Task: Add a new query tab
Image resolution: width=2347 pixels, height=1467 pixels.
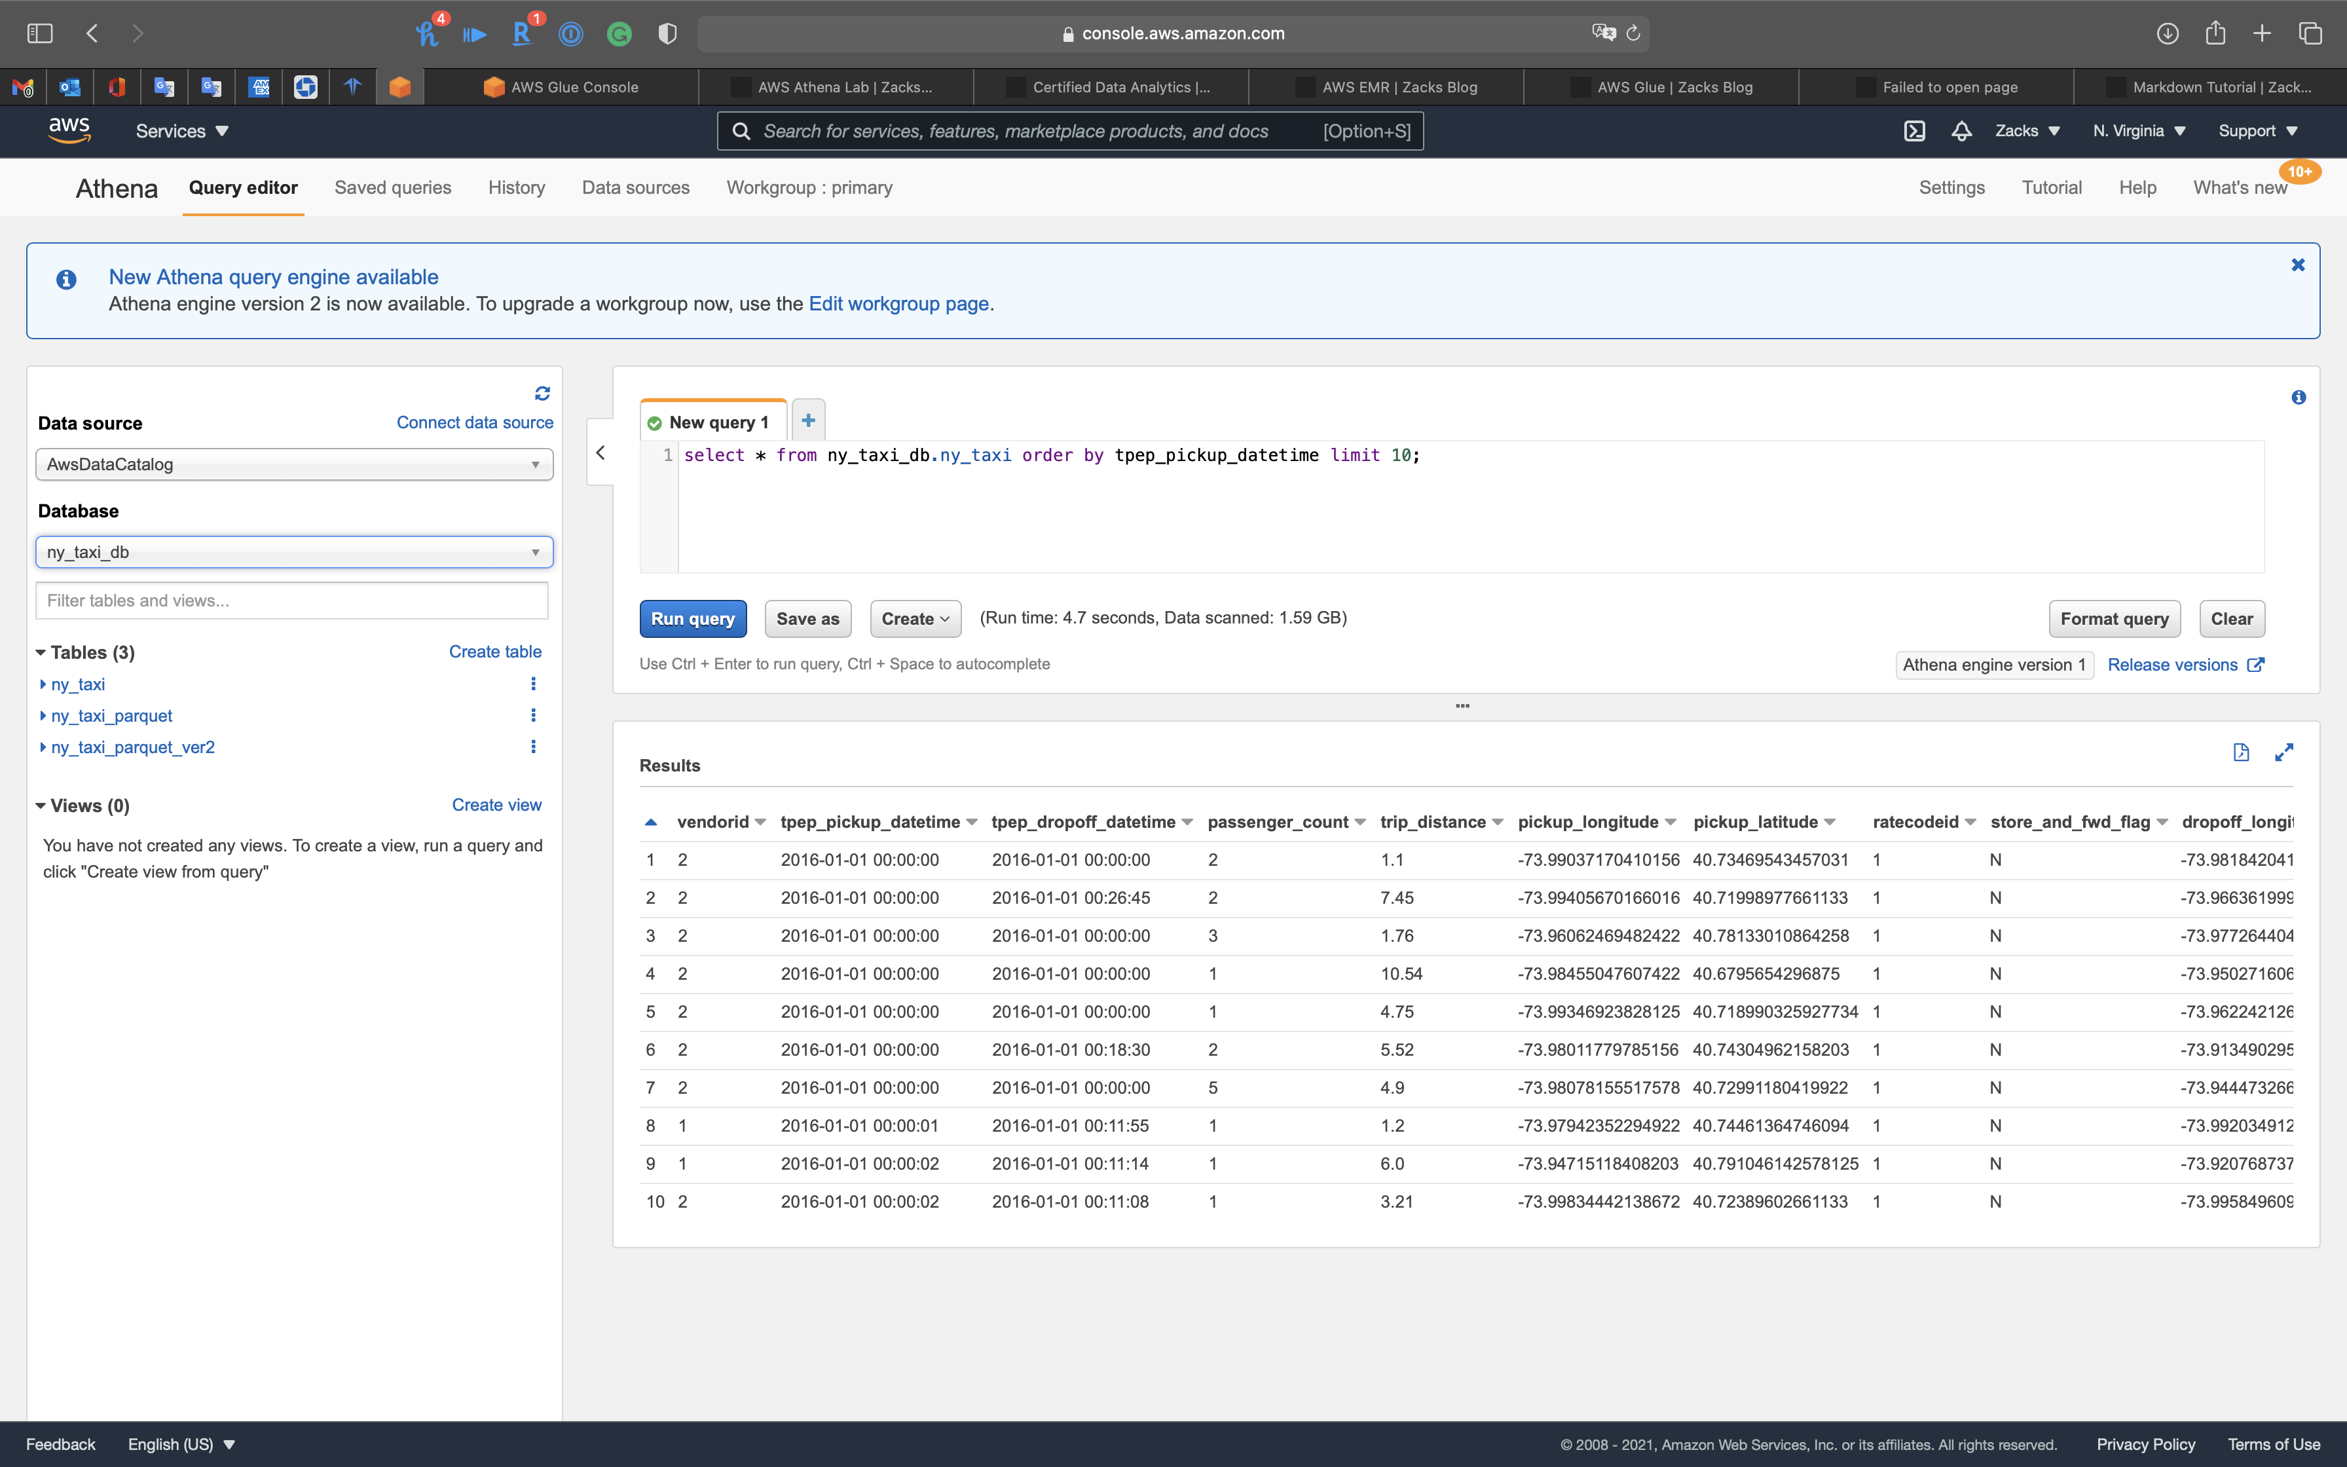Action: [808, 421]
